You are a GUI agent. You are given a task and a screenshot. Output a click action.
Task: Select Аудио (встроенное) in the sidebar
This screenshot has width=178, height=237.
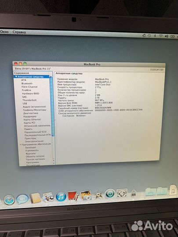(34, 107)
